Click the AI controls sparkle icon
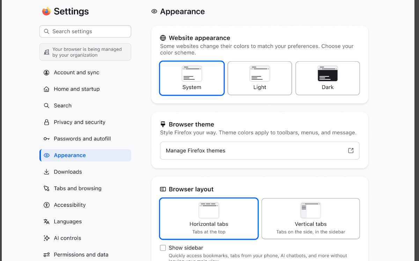 pyautogui.click(x=46, y=238)
